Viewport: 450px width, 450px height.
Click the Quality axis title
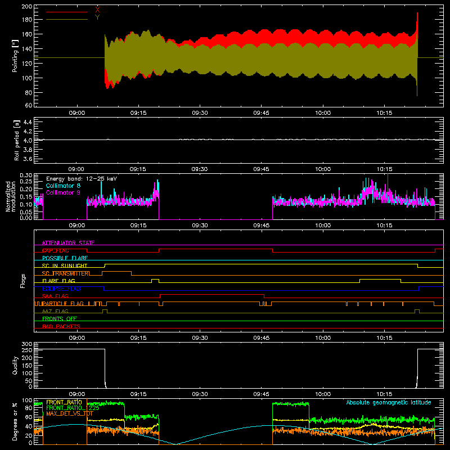point(15,365)
